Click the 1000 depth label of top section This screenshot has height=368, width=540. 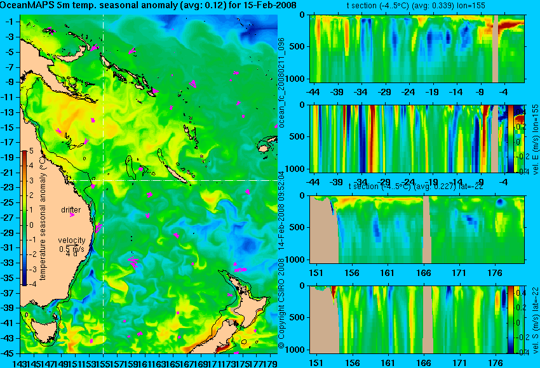(x=296, y=79)
